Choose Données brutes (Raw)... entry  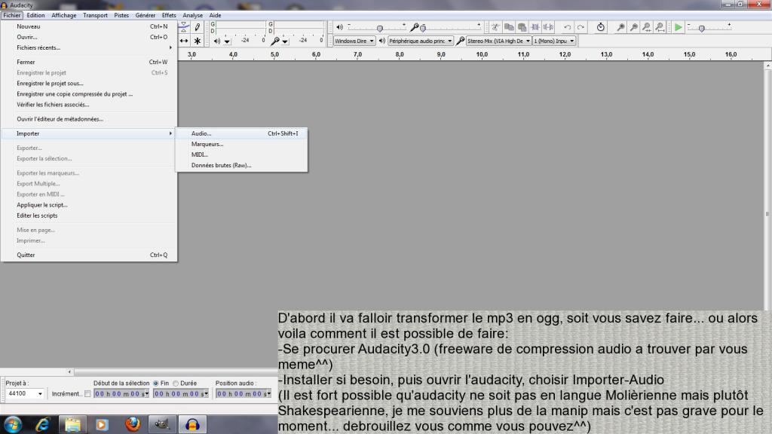pos(241,165)
